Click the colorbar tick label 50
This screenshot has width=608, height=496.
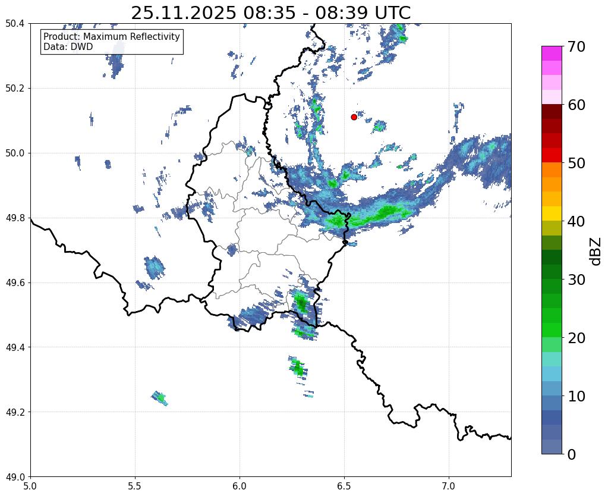577,163
